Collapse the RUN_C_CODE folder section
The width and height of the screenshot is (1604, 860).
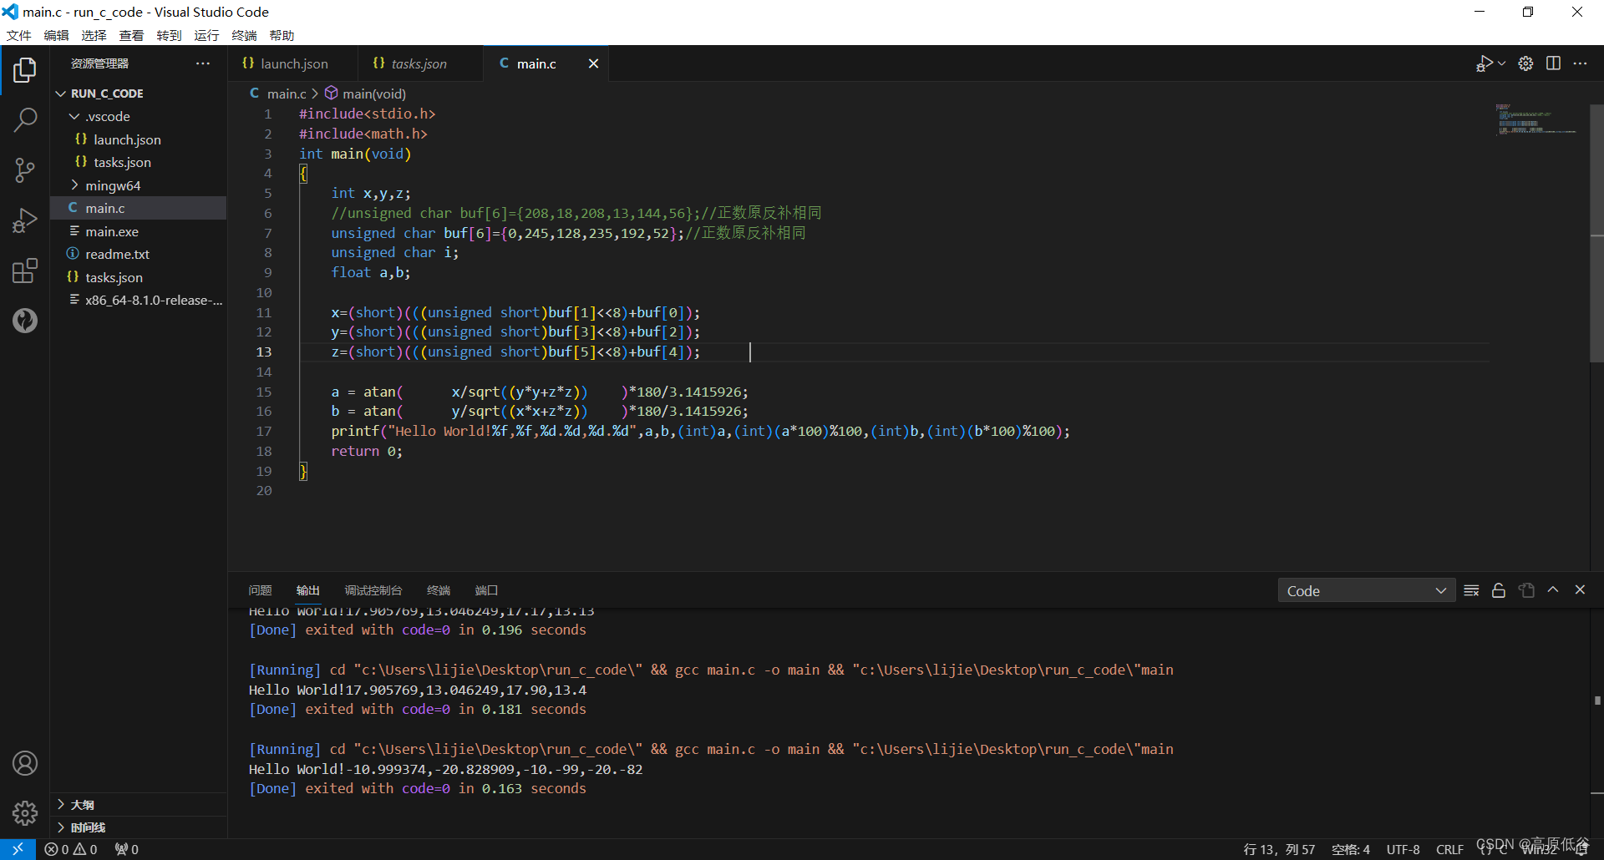pyautogui.click(x=139, y=94)
